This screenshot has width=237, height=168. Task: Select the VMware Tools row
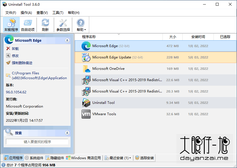[155, 114]
